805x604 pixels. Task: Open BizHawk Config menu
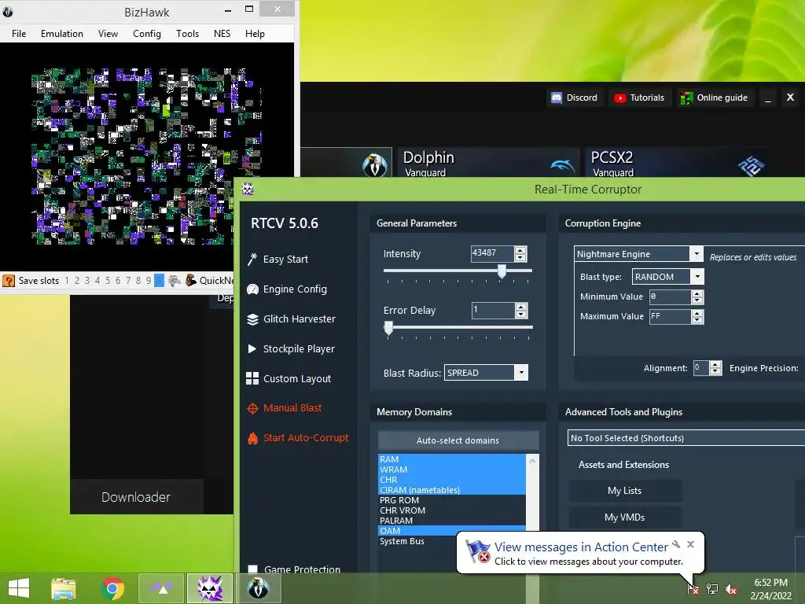coord(147,33)
